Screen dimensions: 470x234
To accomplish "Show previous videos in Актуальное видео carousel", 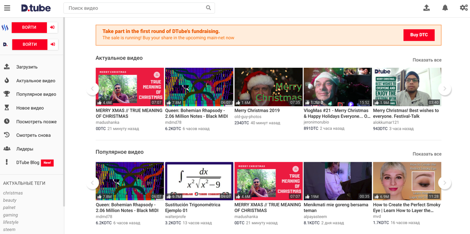I will pyautogui.click(x=92, y=89).
